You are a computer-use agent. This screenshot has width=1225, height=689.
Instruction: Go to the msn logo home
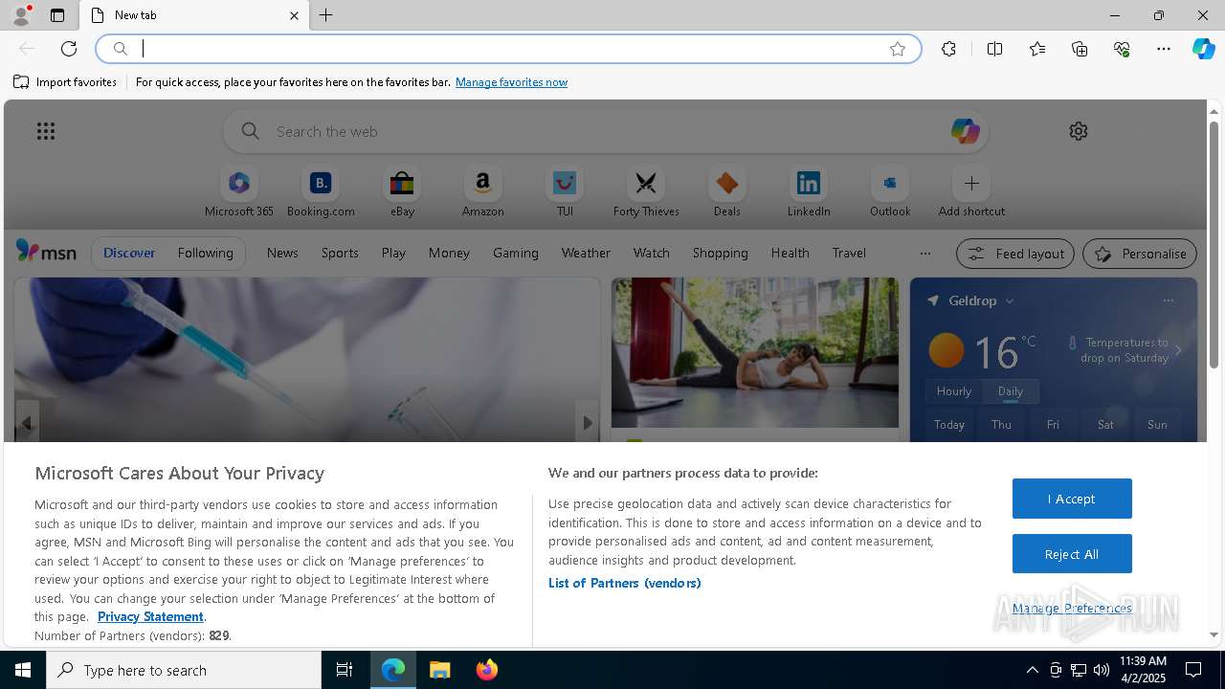[x=46, y=252]
